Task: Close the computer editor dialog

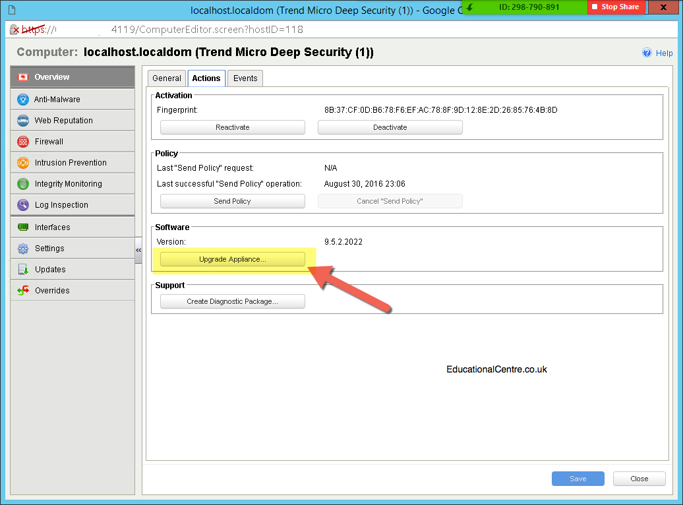Action: pyautogui.click(x=639, y=479)
